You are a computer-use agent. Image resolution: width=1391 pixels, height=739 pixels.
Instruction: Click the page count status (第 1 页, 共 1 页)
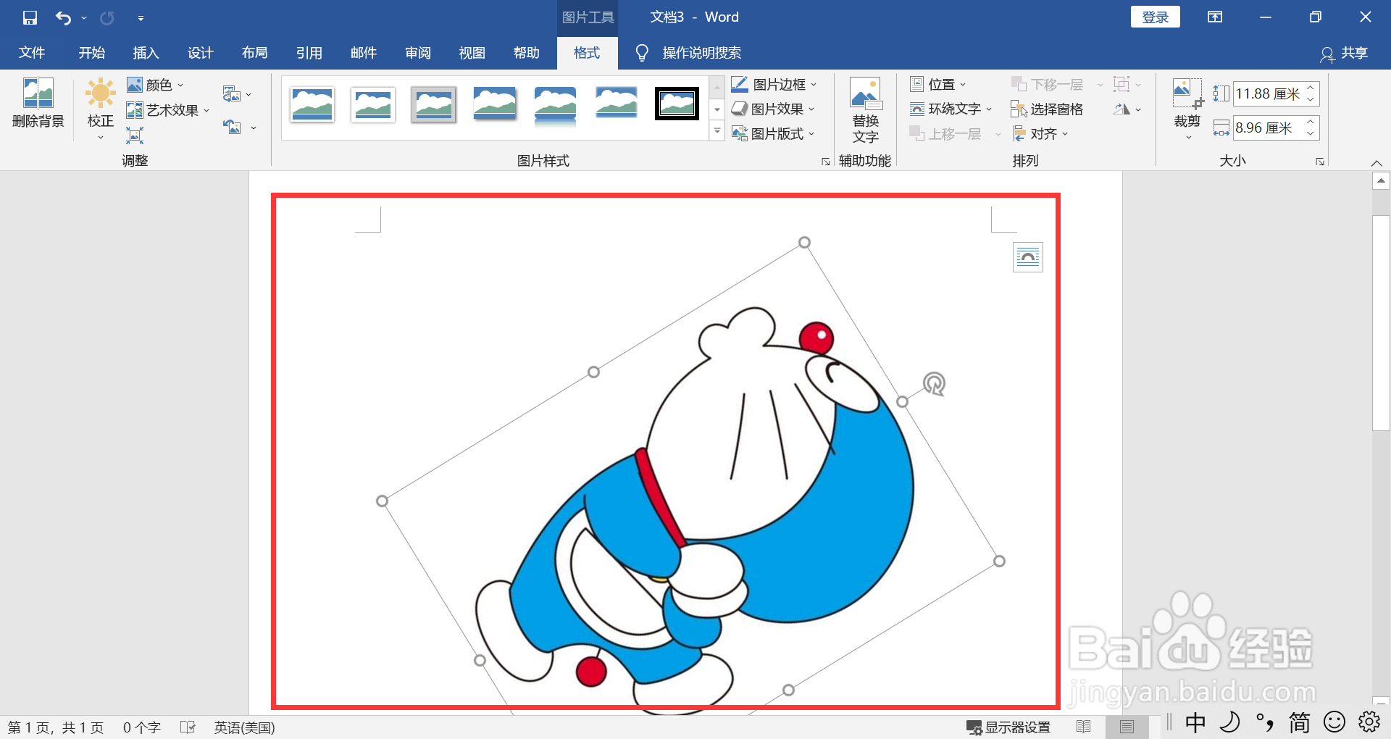click(x=56, y=727)
